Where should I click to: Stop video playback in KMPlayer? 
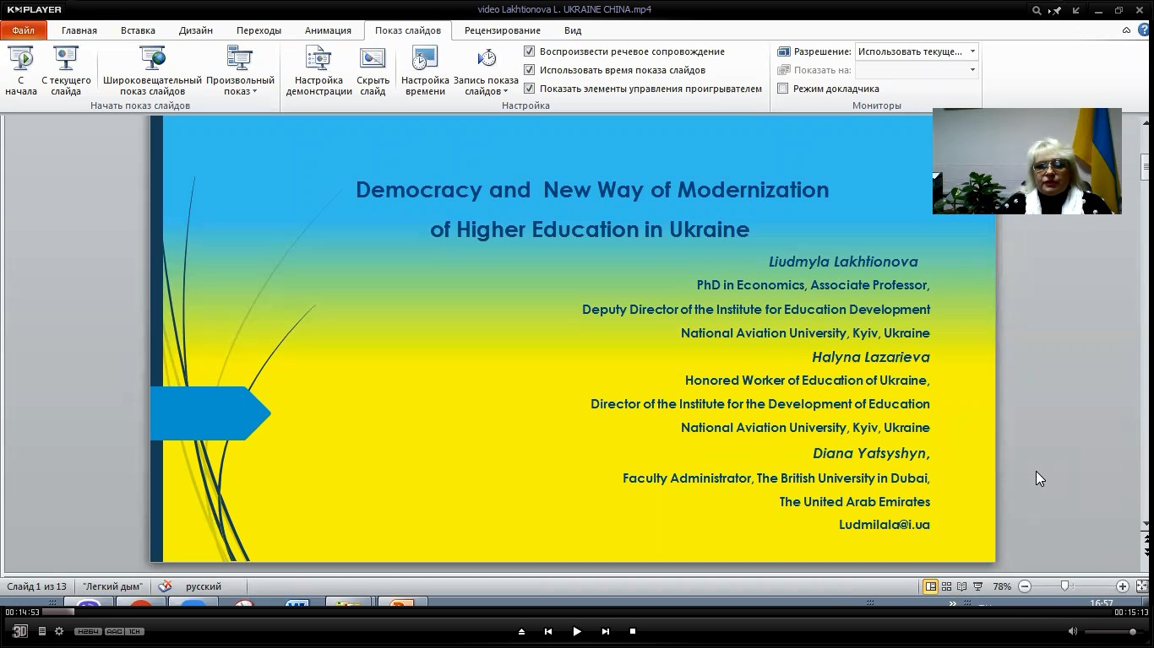pos(633,631)
